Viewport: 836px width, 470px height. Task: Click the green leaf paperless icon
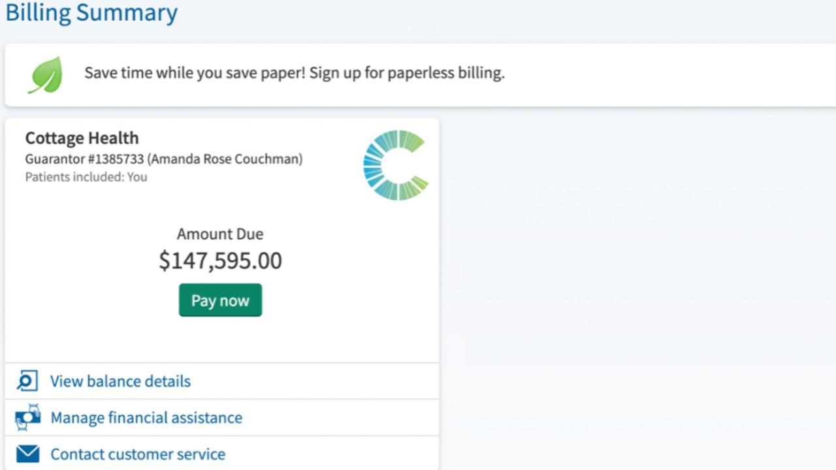[45, 74]
